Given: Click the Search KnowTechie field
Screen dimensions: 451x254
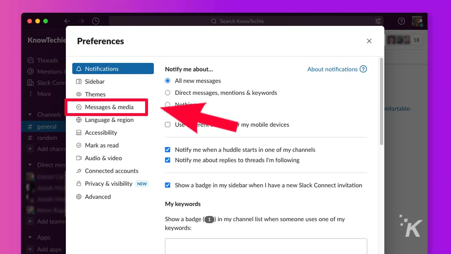Looking at the screenshot, I should tap(246, 21).
